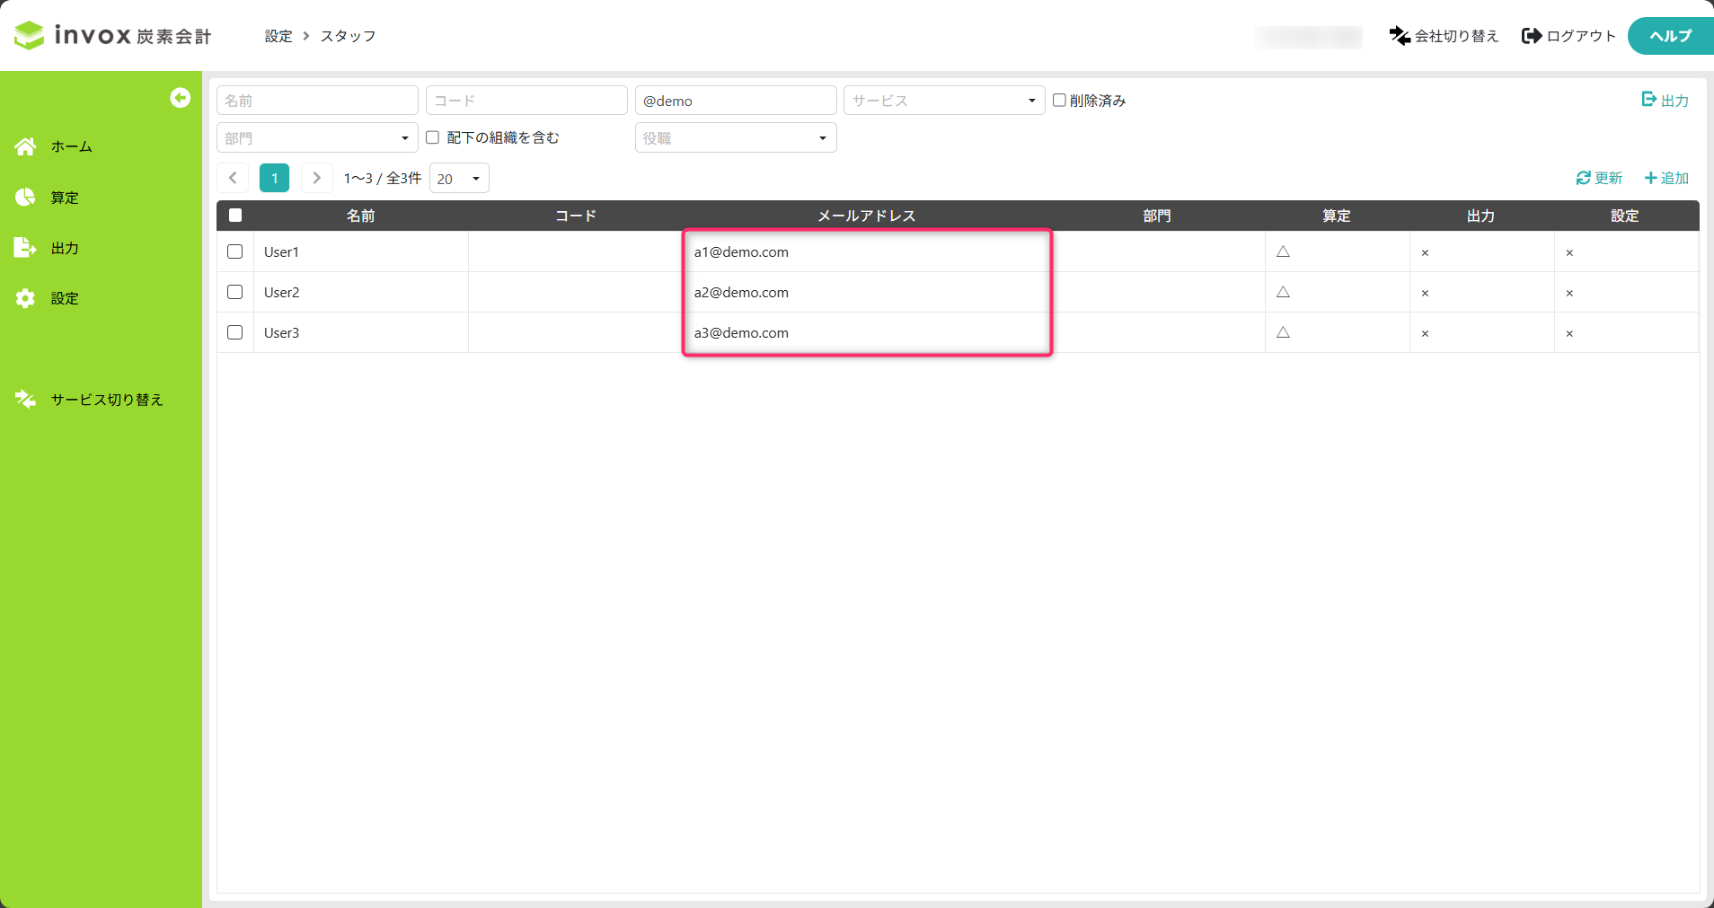Open the 部門 filter dropdown
The height and width of the screenshot is (908, 1714).
(317, 137)
